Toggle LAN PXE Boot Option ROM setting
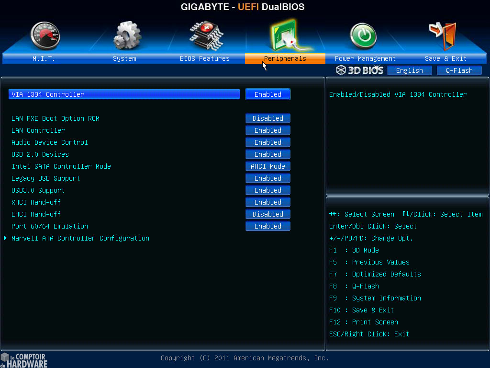The width and height of the screenshot is (490, 368). tap(267, 118)
